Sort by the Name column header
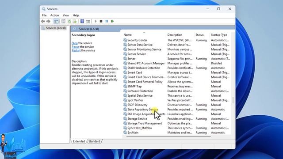The width and height of the screenshot is (283, 159). (x=144, y=35)
